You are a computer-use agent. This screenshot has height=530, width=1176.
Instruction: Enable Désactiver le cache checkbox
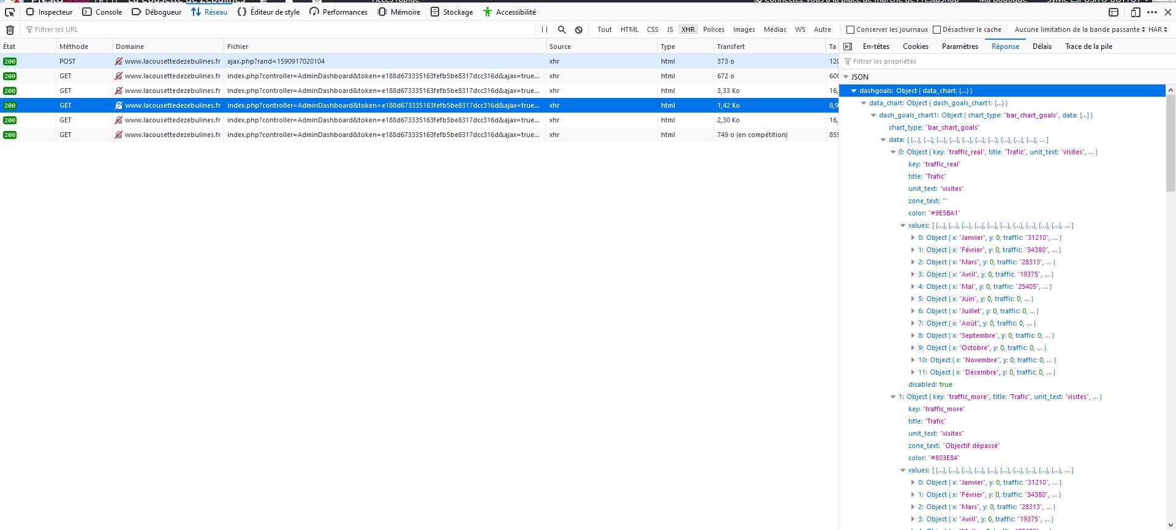click(937, 29)
